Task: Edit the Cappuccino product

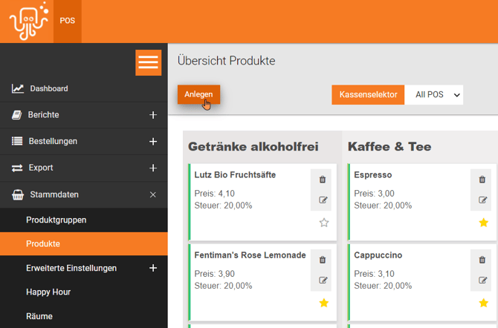Action: click(482, 280)
